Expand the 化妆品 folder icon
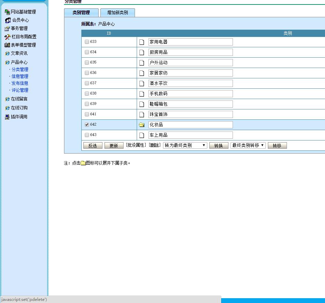Viewport: 325px width, 303px height. [x=142, y=125]
